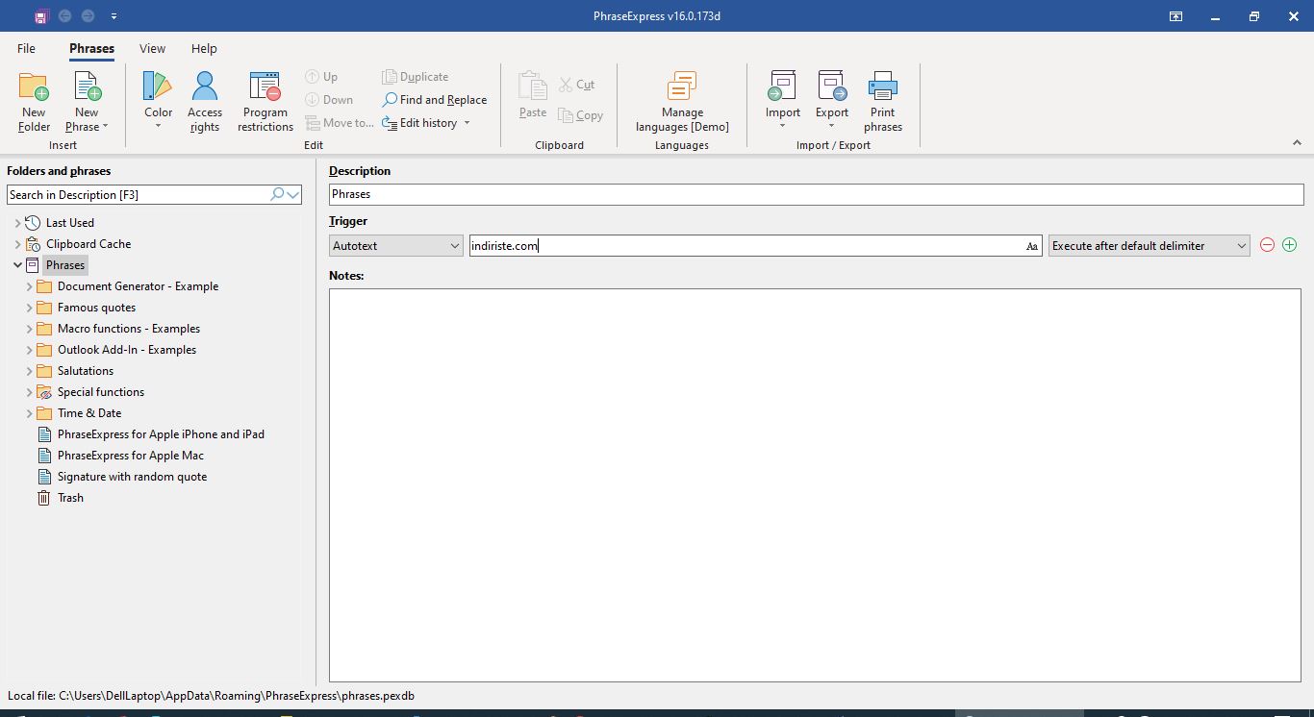Expand the Import dropdown arrow
Viewport: 1314px width, 717px height.
click(x=782, y=126)
